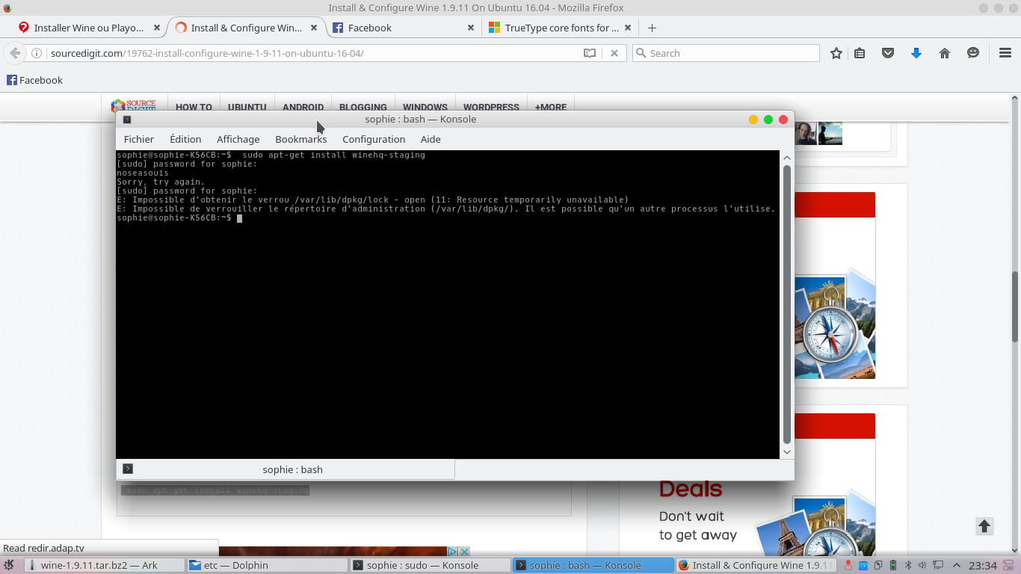Viewport: 1021px width, 574px height.
Task: Click the Konsole window menu icon in title bar
Action: coord(127,120)
